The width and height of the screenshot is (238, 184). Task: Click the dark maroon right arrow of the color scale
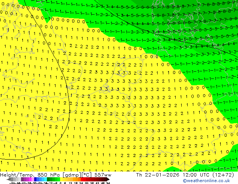(108, 179)
